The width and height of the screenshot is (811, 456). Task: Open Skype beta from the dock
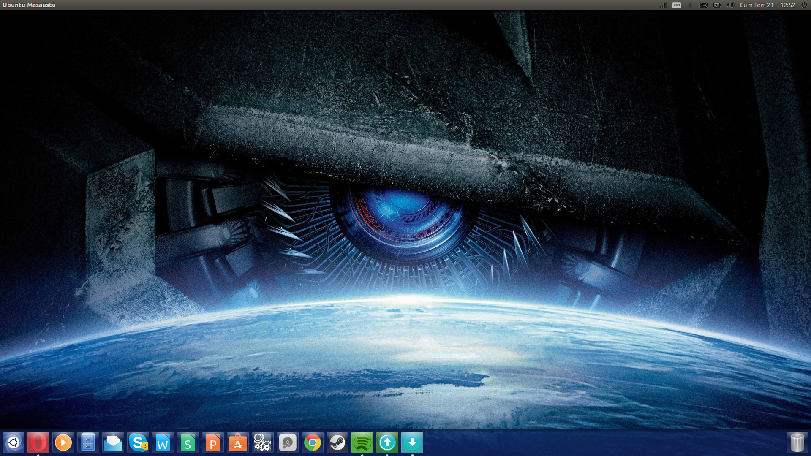(138, 442)
